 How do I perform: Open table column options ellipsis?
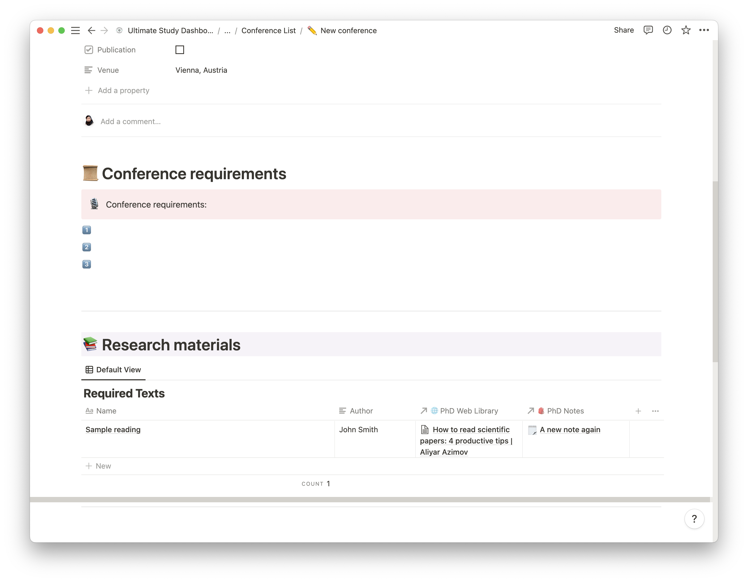[655, 411]
